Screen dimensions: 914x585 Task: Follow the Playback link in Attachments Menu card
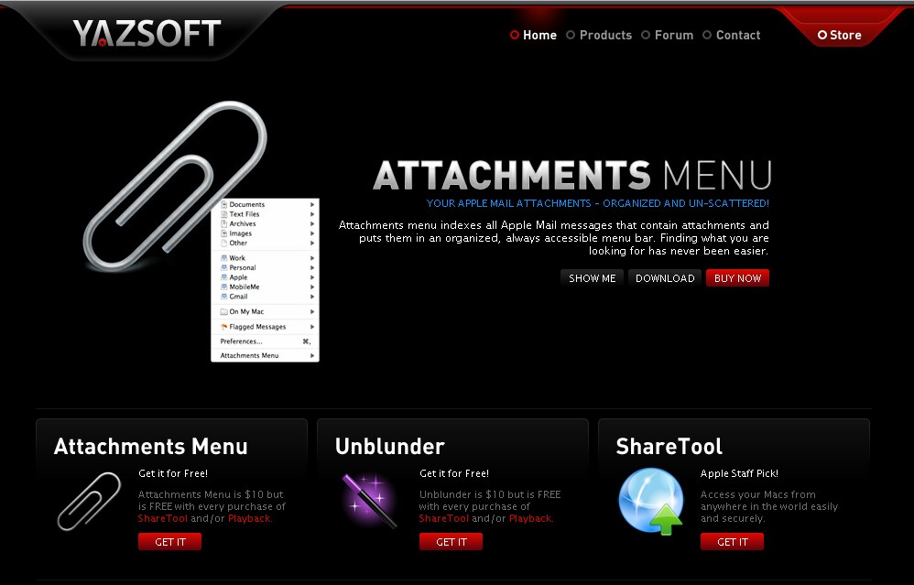click(x=249, y=518)
